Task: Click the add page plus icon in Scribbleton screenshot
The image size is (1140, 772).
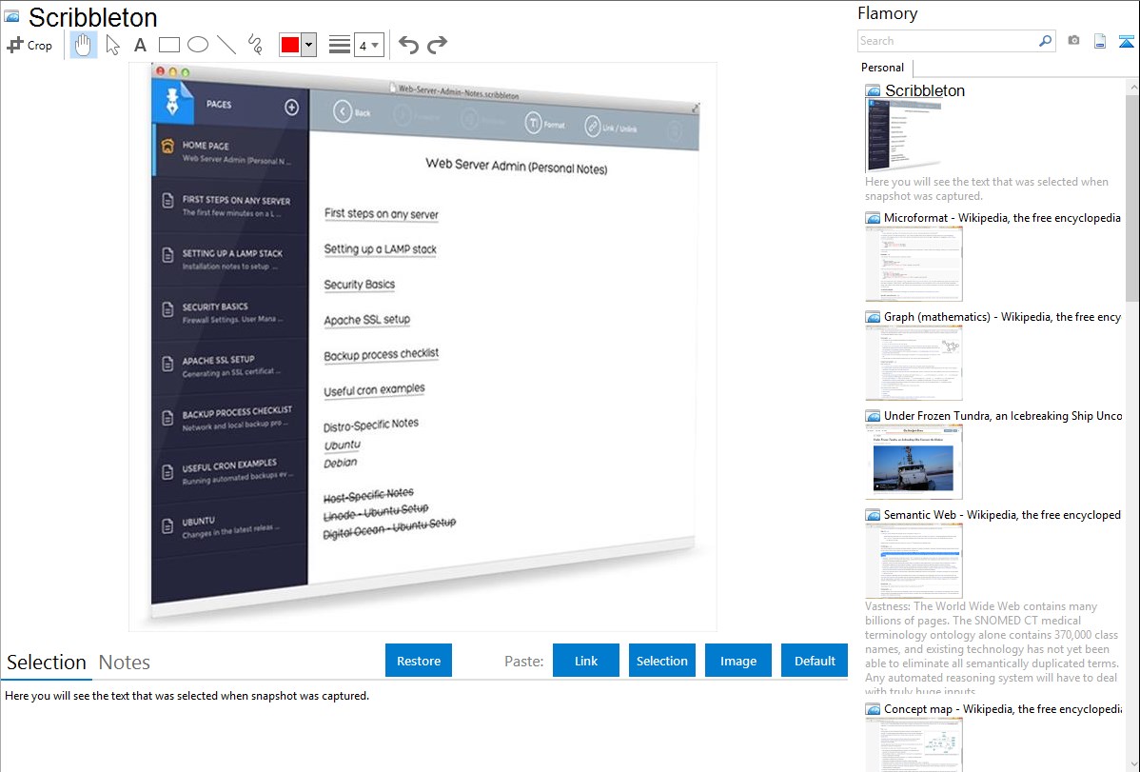Action: pyautogui.click(x=291, y=107)
